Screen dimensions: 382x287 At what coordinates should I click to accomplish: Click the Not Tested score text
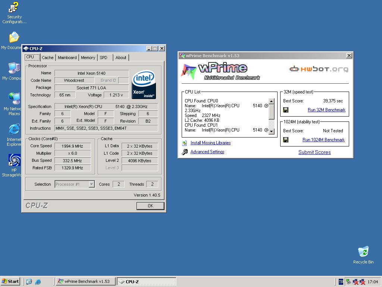tap(333, 131)
